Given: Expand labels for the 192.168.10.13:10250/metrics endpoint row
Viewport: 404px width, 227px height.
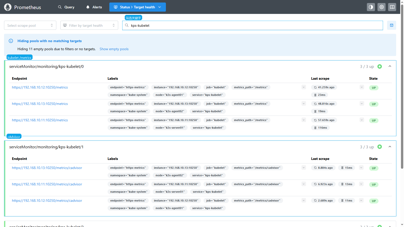Looking at the screenshot, I should 304,104.
